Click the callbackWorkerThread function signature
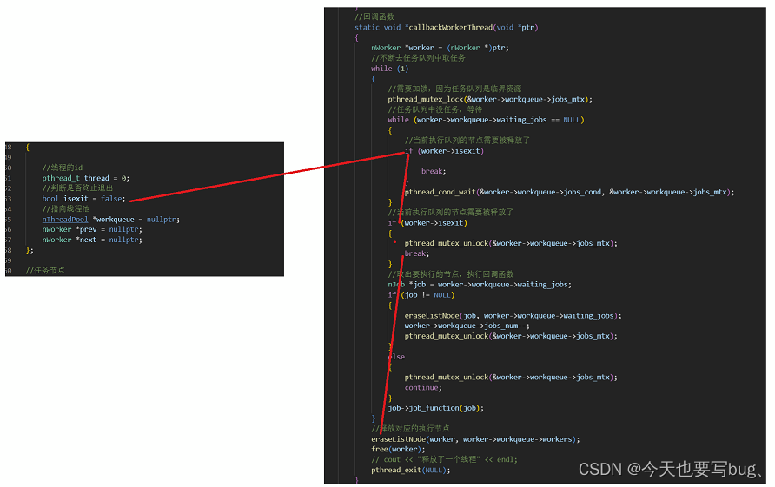Viewport: 775px width, 487px height. 447,27
